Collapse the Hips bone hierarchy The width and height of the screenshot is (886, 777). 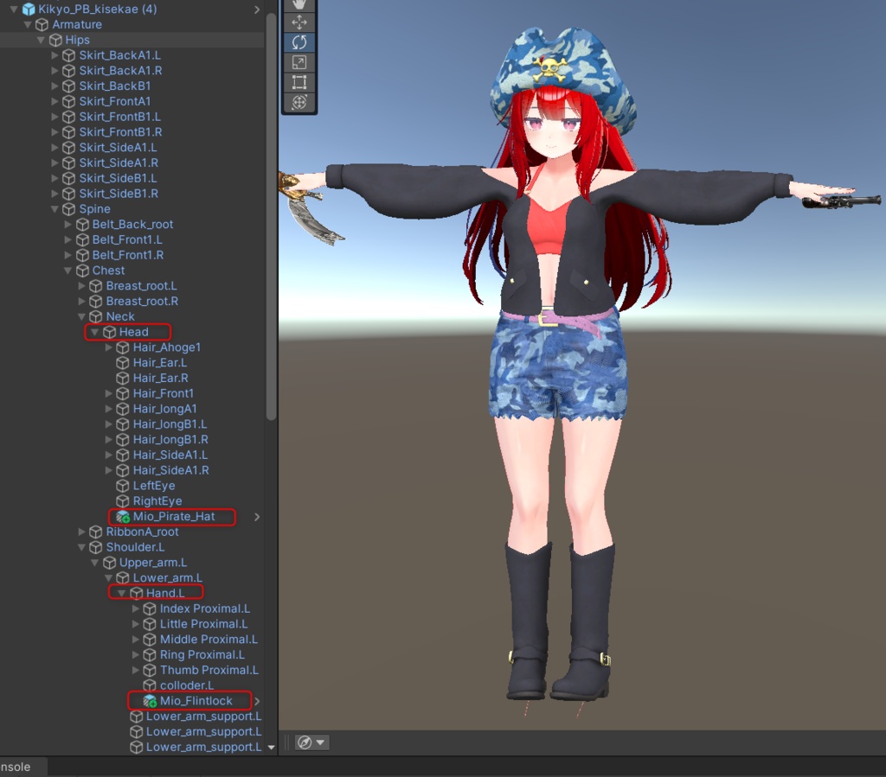[41, 40]
